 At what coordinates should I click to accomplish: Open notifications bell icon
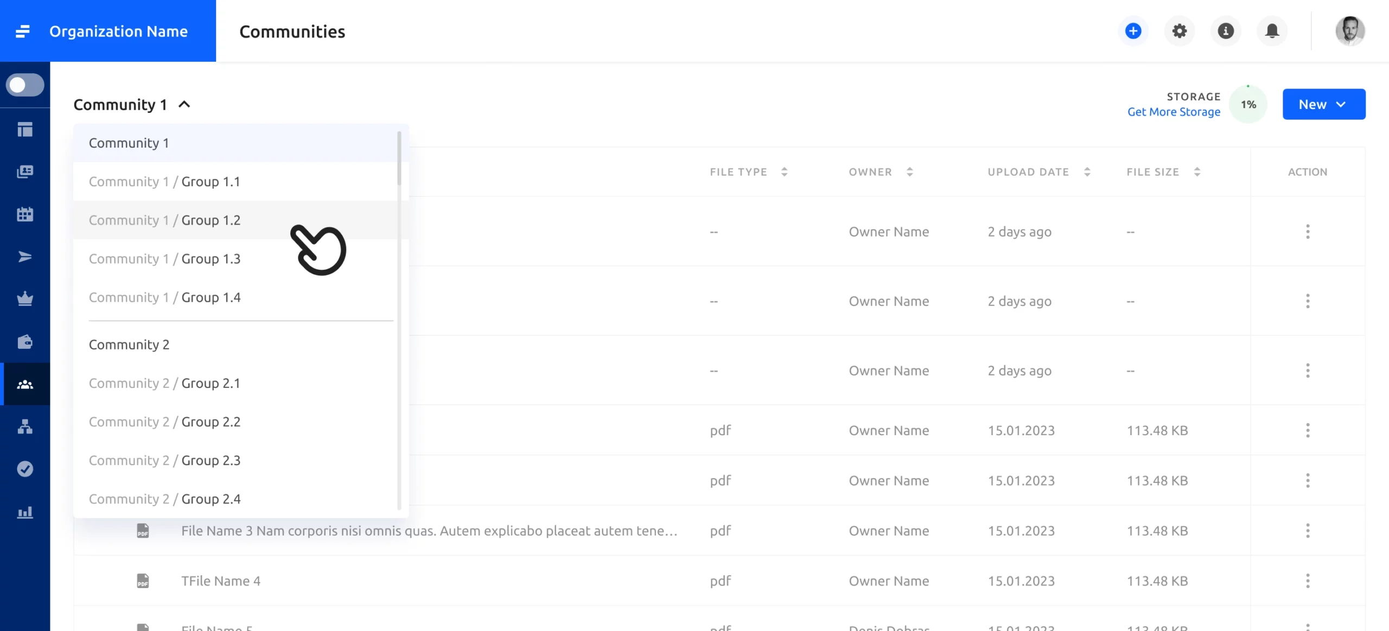(x=1272, y=31)
